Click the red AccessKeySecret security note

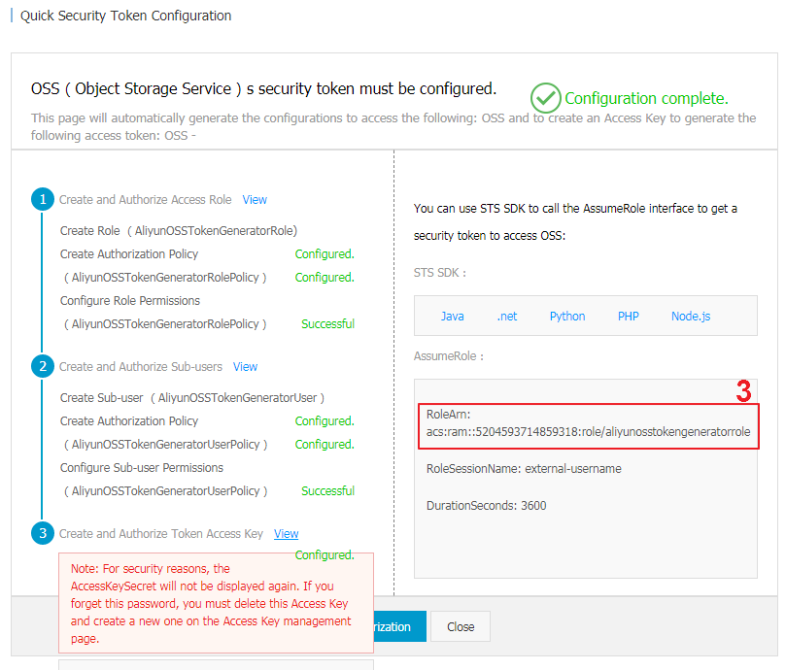[216, 603]
